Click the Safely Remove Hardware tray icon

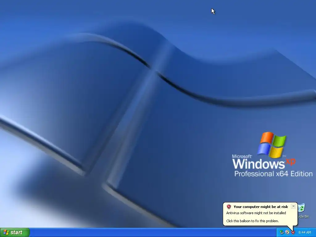coord(282,232)
